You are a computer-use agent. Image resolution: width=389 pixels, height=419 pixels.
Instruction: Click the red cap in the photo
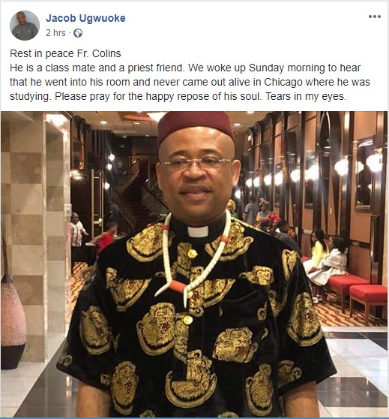(x=196, y=126)
